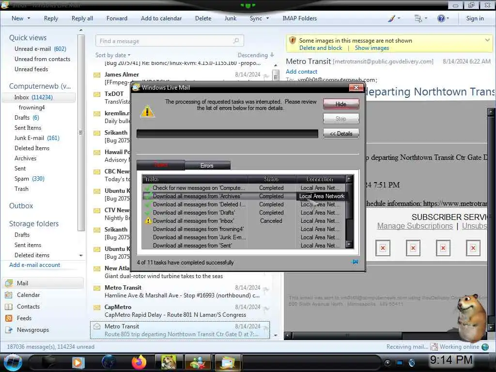The width and height of the screenshot is (496, 372).
Task: Click Reply all in the toolbar
Action: [x=82, y=18]
